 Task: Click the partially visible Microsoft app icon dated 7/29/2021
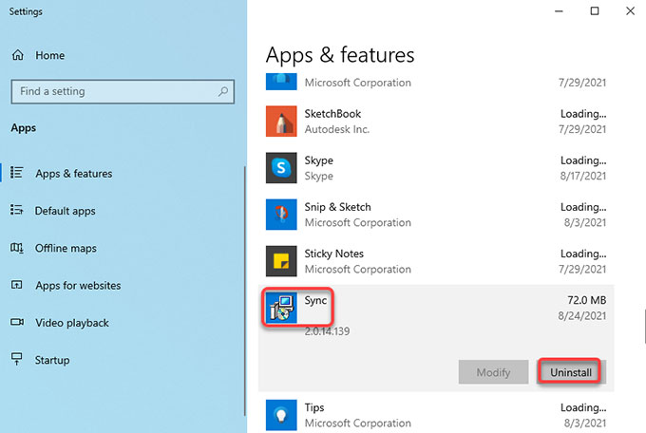[x=281, y=81]
